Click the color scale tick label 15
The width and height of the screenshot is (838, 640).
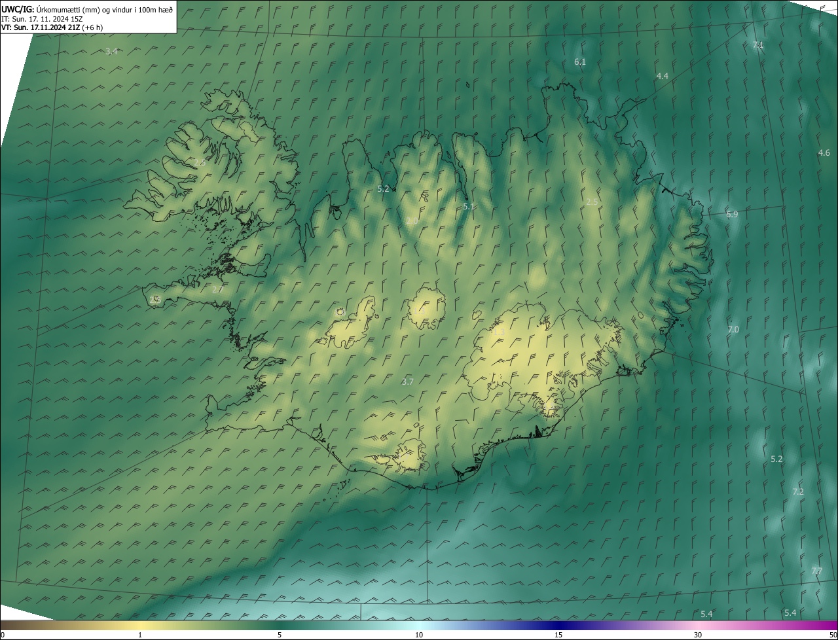pos(558,635)
